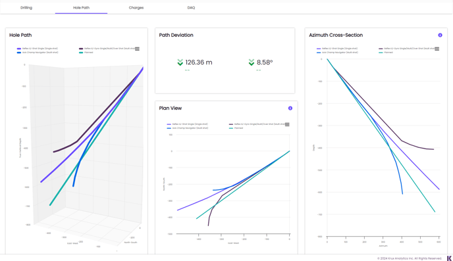The image size is (453, 261).
Task: Open the Hole Path chart hamburger menu
Action: coord(137,49)
